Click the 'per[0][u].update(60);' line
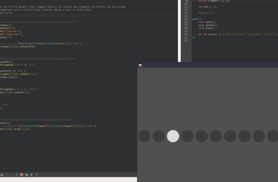Screen dimensions: 278x182 click(15, 92)
